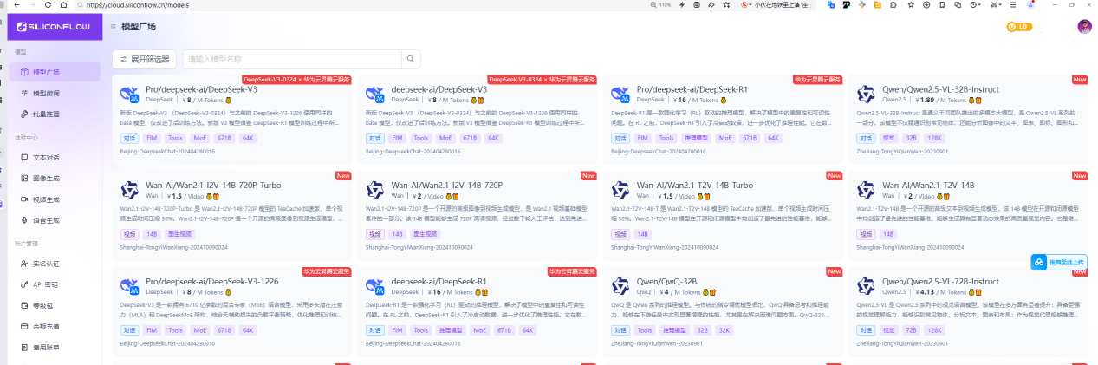Open the Qwen/Qwen2.5-VL-32B-Instruct model title
The height and width of the screenshot is (365, 1098).
click(x=940, y=89)
